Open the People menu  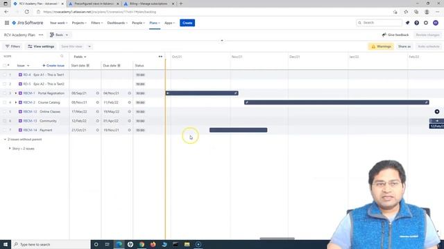[x=138, y=23]
